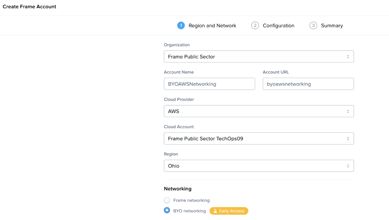The width and height of the screenshot is (389, 220).
Task: Select the Frame networking radio button
Action: [x=167, y=200]
